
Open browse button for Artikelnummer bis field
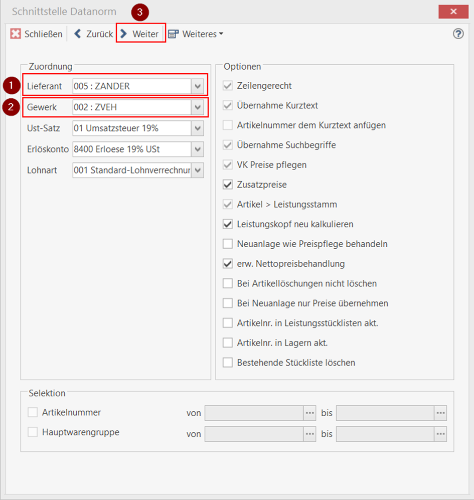(x=440, y=413)
